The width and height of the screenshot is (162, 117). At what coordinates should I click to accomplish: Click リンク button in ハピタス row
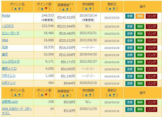click(x=151, y=27)
